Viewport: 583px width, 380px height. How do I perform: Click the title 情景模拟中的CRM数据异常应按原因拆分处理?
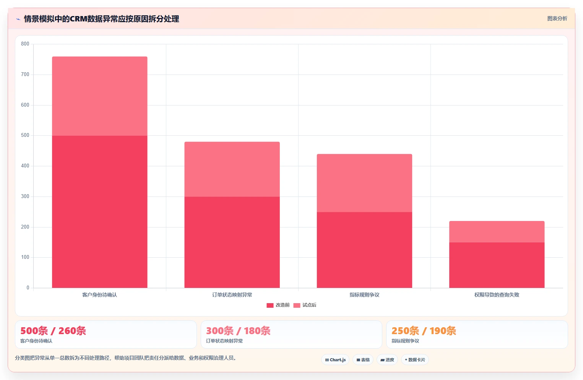point(101,19)
